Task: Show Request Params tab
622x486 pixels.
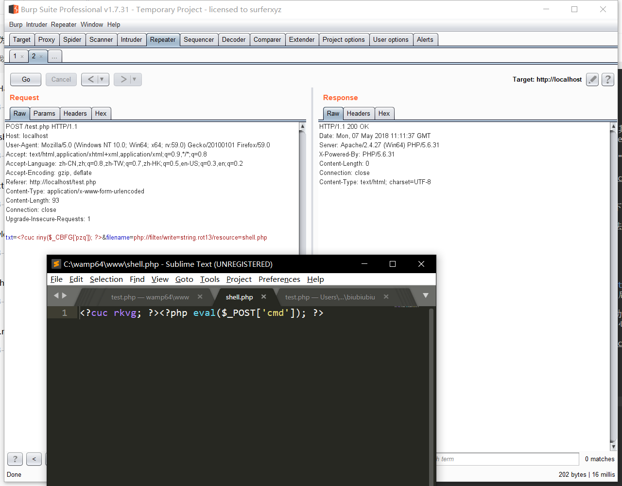Action: point(44,113)
